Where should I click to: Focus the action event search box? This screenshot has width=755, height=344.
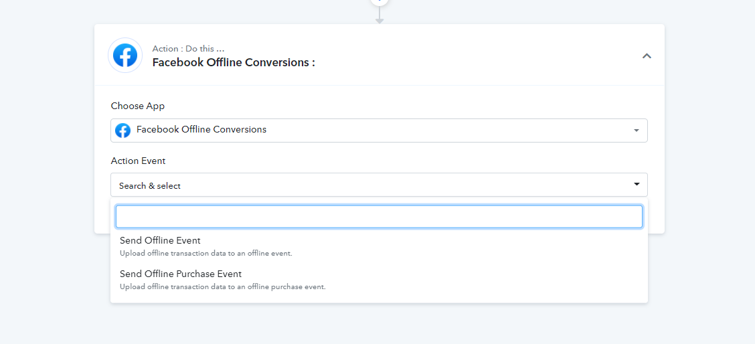pyautogui.click(x=379, y=217)
